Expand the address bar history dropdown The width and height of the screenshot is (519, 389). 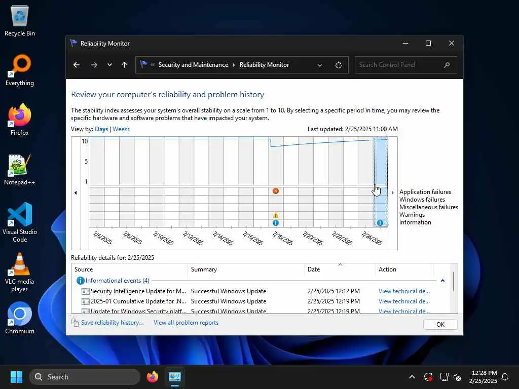point(319,65)
